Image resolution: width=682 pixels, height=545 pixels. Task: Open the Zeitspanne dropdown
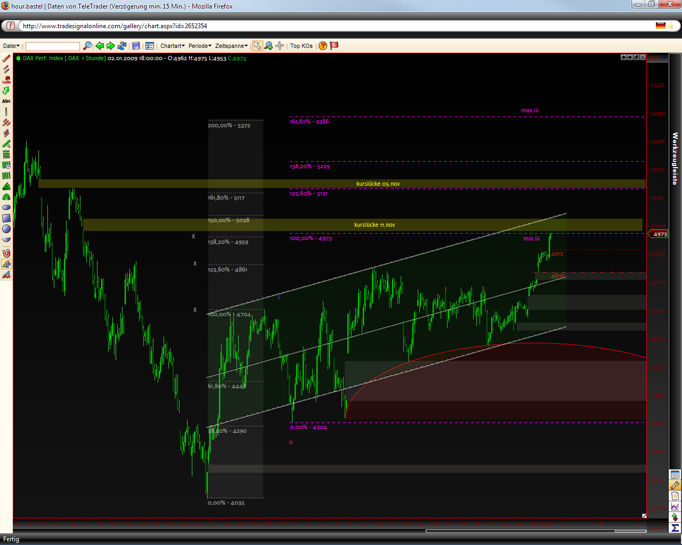231,46
